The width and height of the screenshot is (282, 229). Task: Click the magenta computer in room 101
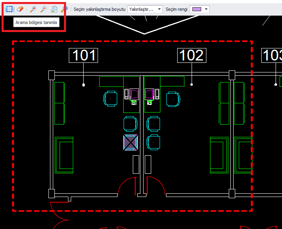click(x=134, y=94)
